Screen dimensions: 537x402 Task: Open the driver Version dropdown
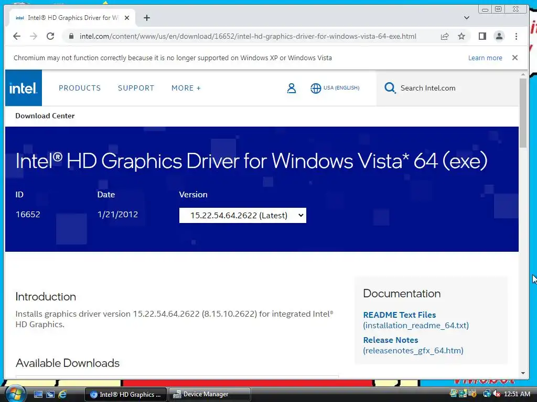(x=242, y=215)
